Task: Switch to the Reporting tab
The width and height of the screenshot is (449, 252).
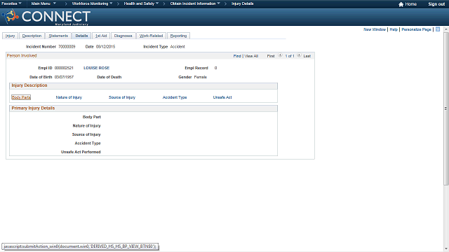Action: tap(178, 36)
